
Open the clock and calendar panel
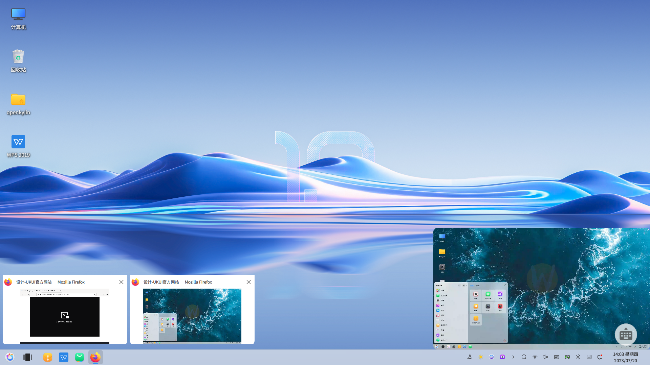point(625,357)
